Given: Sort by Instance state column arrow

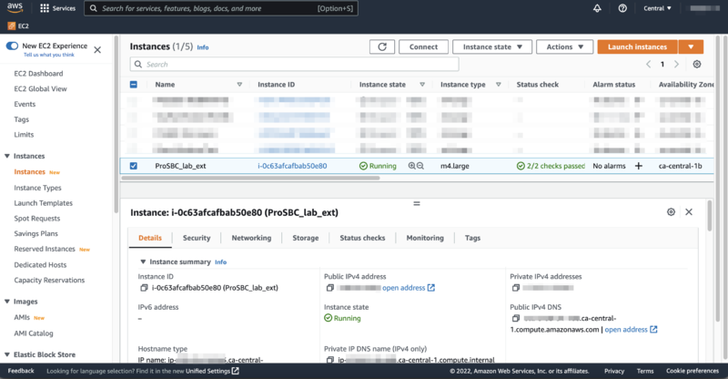Looking at the screenshot, I should coord(422,84).
